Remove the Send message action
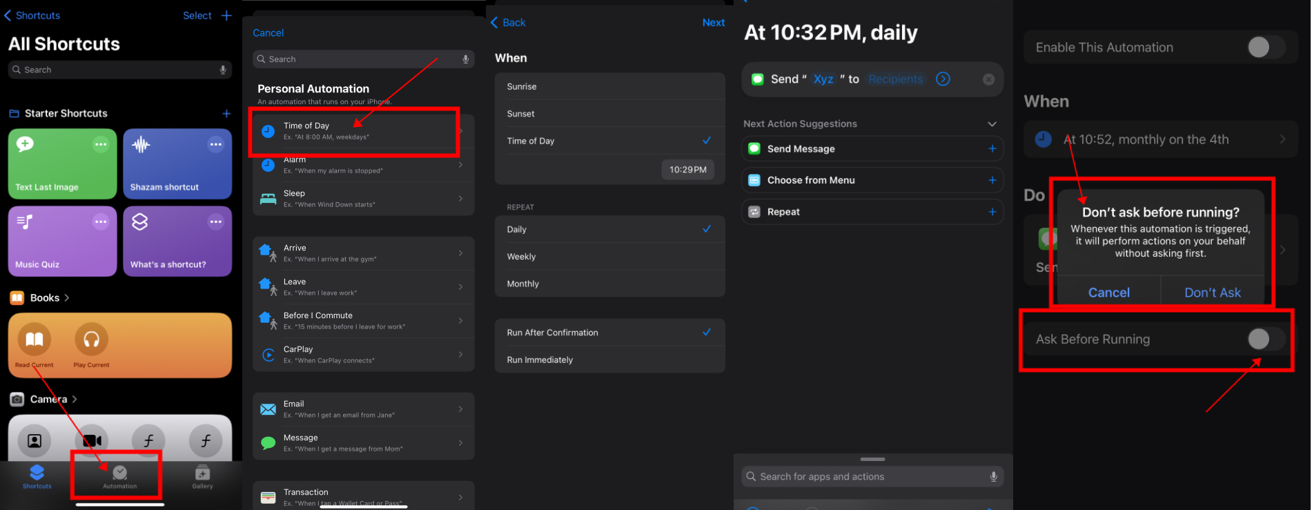 coord(988,79)
